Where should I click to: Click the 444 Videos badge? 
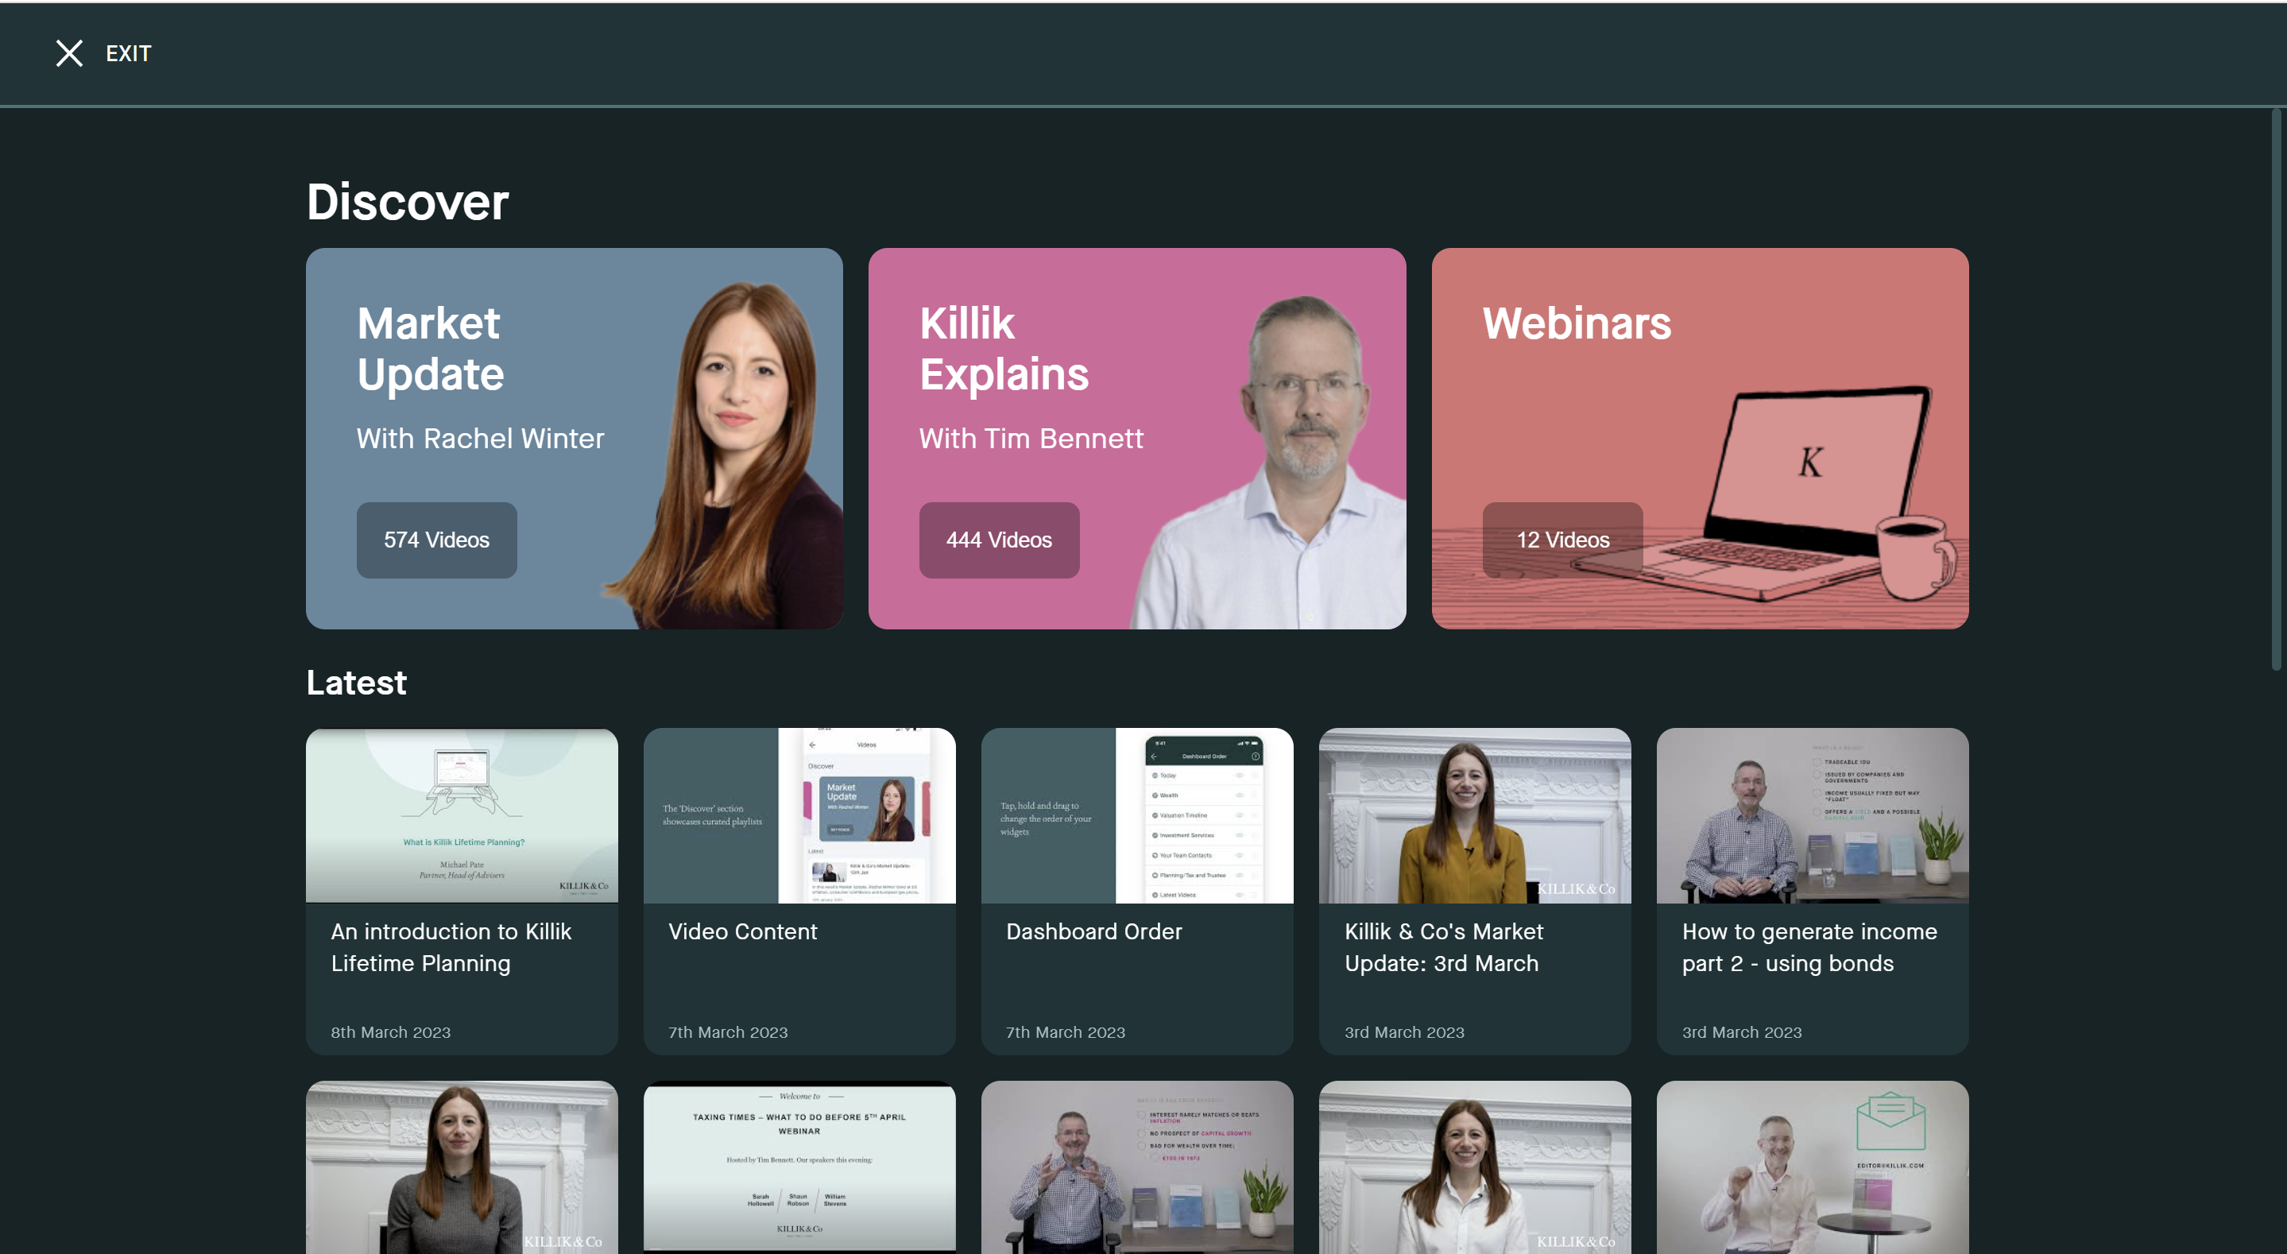(999, 540)
